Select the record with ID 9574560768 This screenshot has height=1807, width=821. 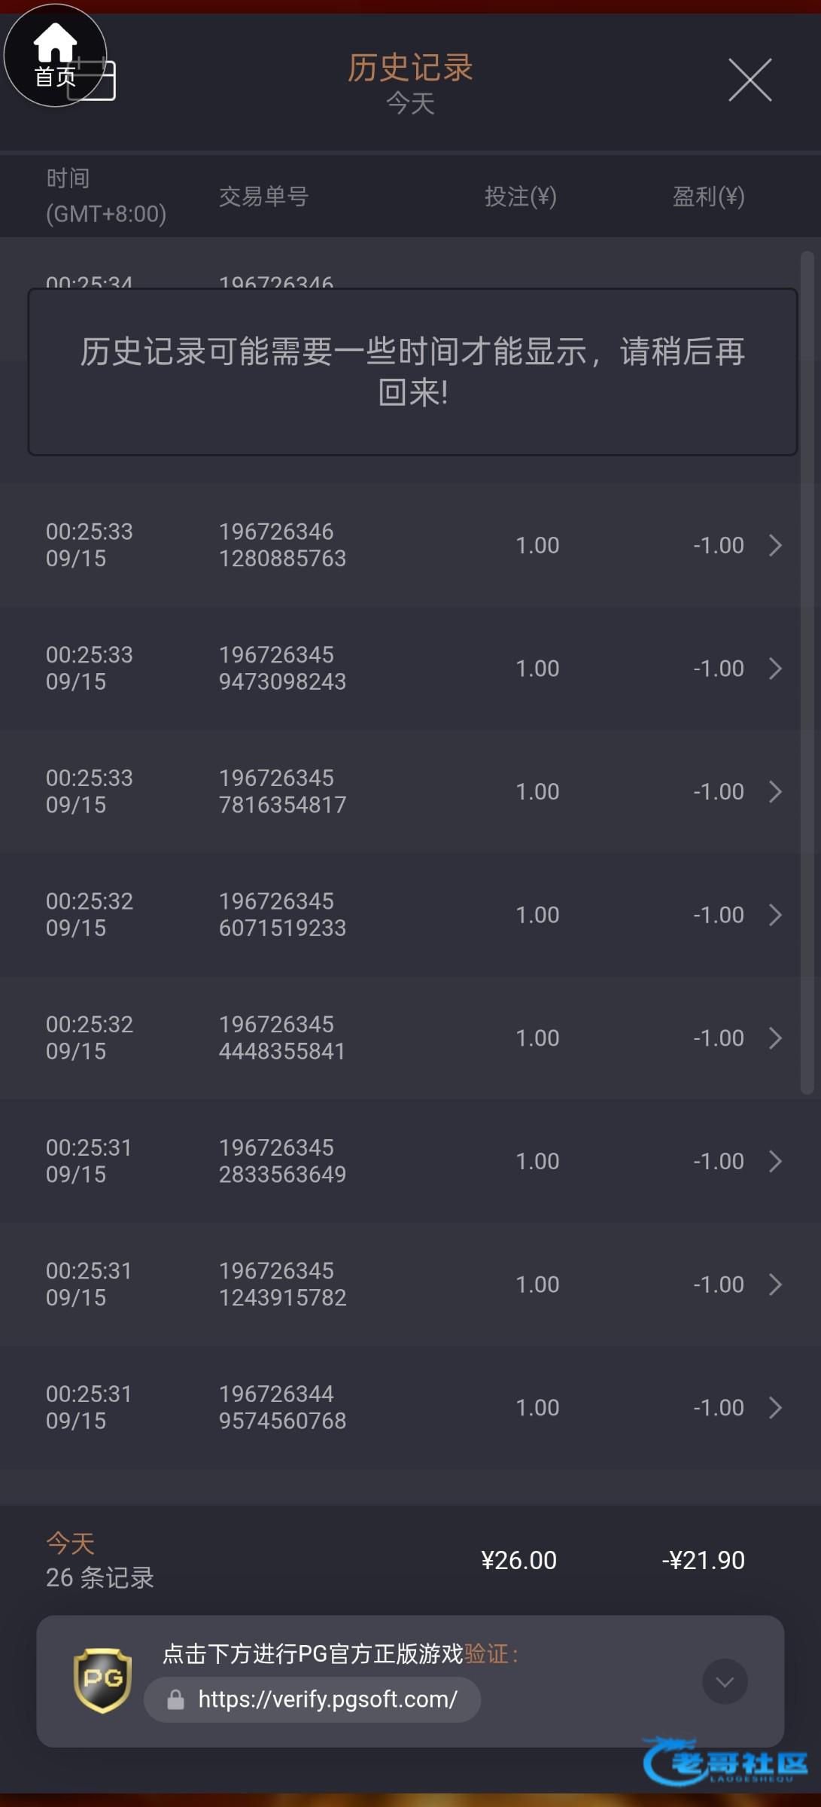point(282,1408)
